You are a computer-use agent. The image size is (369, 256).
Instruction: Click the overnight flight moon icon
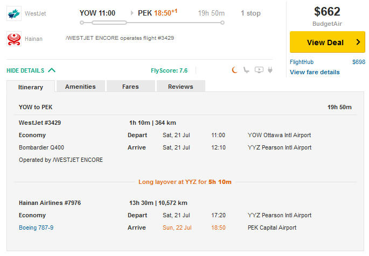(234, 70)
